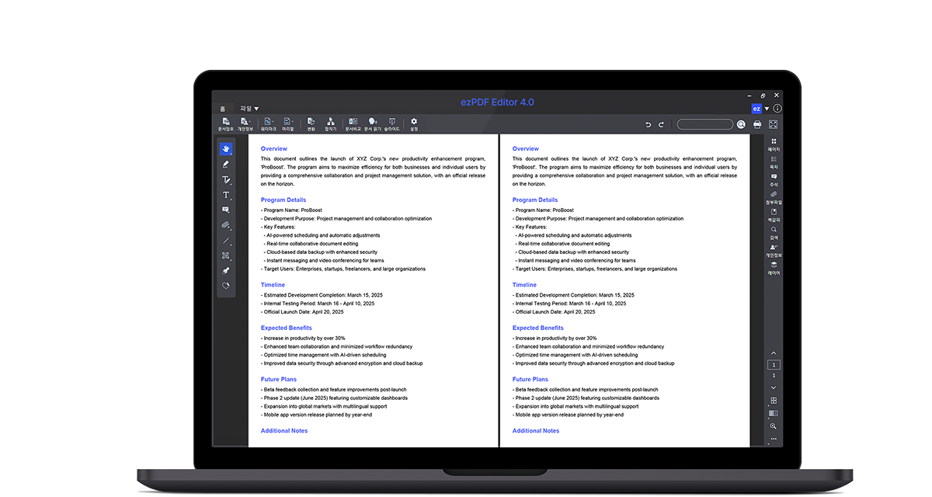The height and width of the screenshot is (497, 932).
Task: Click the undo arrow
Action: 649,124
